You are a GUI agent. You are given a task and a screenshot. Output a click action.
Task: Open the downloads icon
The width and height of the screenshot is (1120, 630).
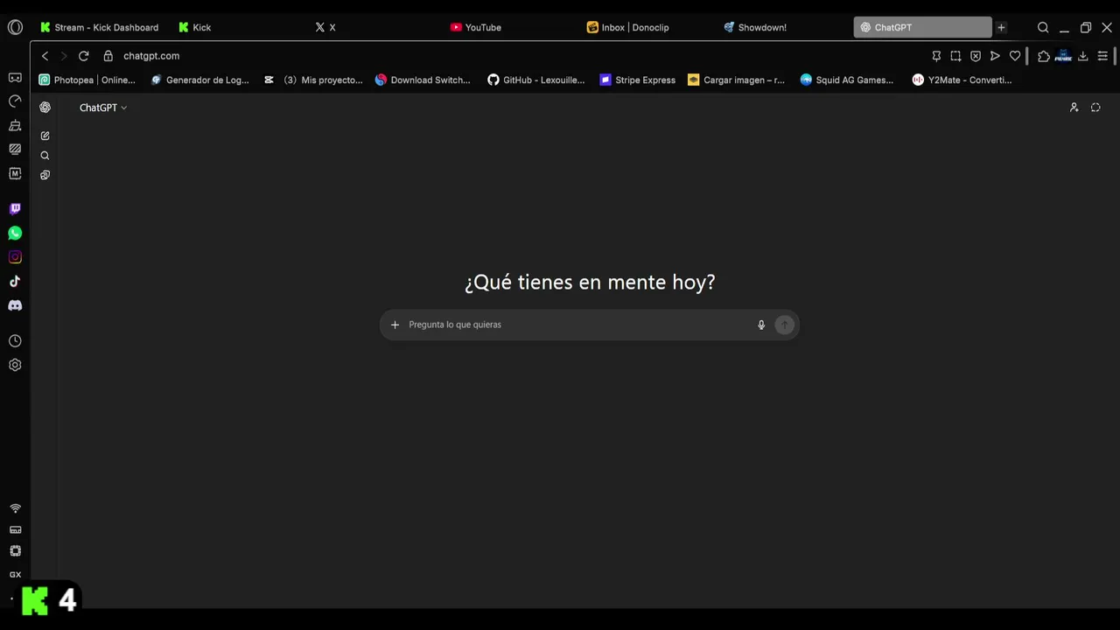pos(1082,56)
